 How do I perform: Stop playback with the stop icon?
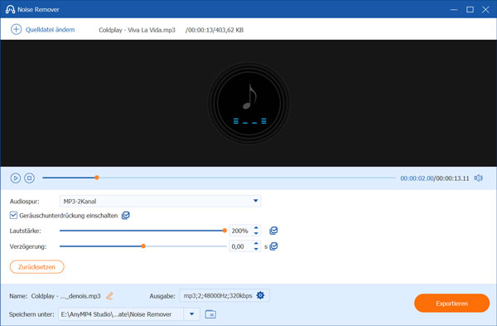[30, 178]
